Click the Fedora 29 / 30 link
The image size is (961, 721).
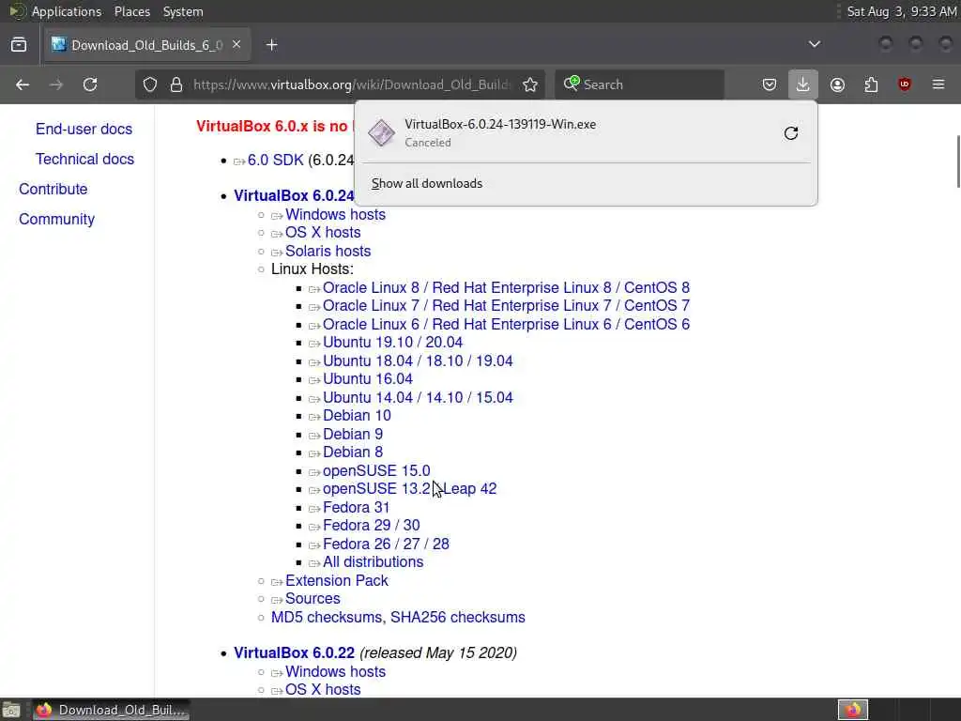[x=372, y=525]
